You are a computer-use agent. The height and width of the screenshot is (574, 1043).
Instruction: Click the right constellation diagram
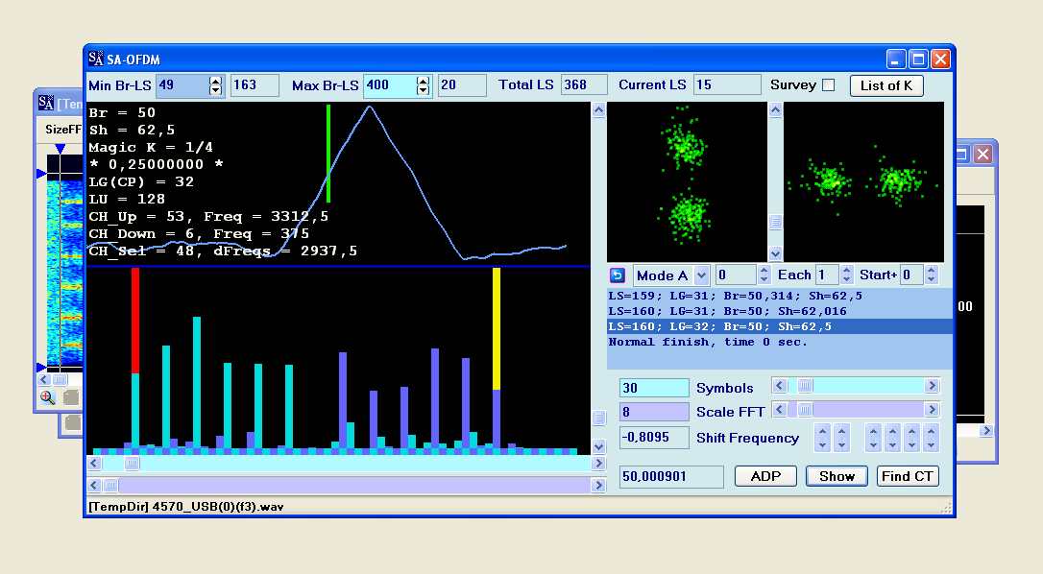tap(864, 181)
